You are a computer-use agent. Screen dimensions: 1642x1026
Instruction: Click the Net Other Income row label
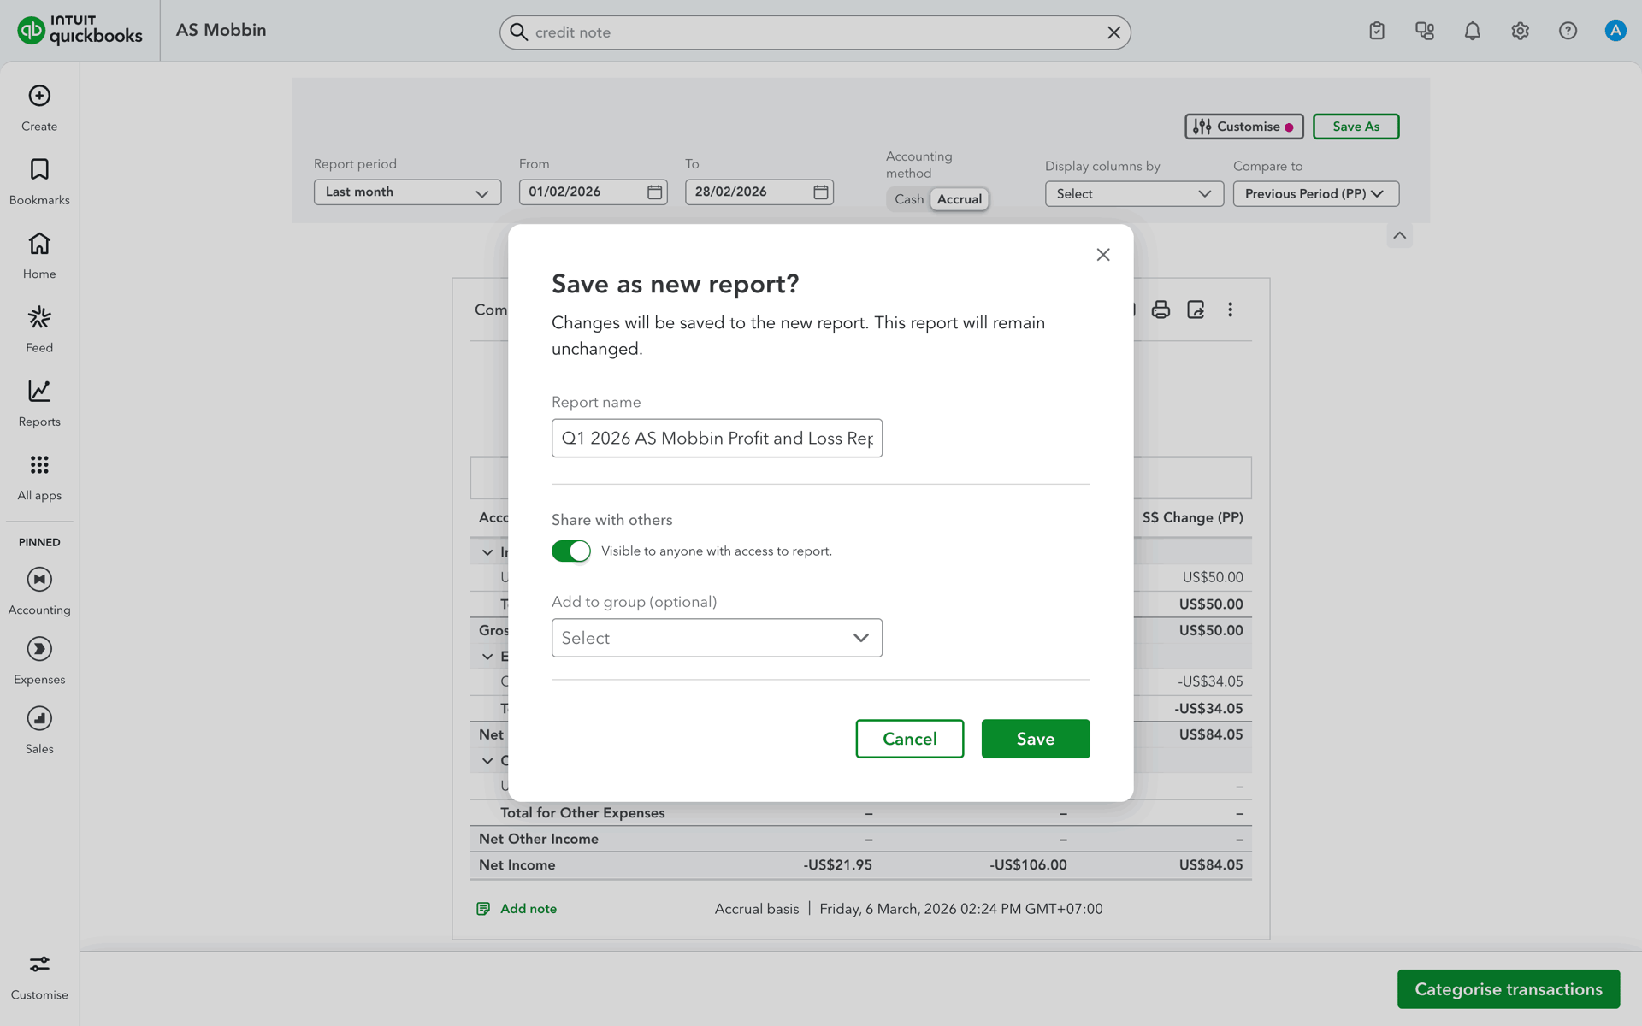pos(539,840)
